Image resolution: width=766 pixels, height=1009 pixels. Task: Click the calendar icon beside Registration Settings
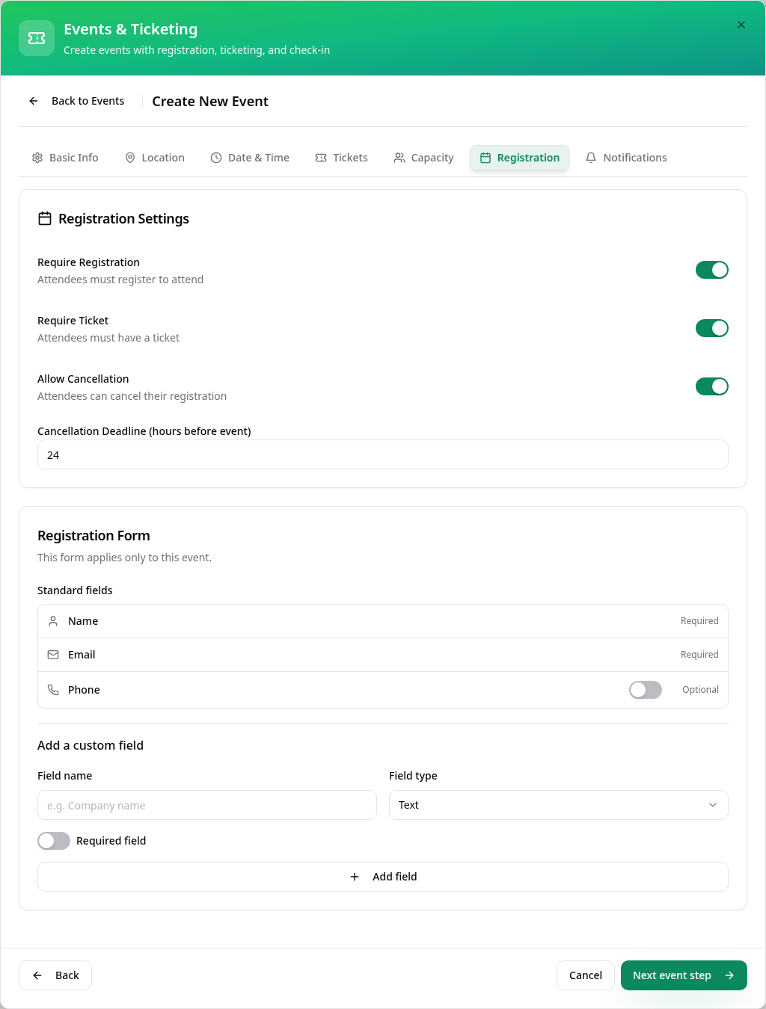click(x=45, y=218)
